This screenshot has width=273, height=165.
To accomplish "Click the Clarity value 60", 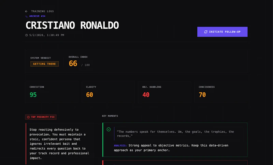I will [x=89, y=95].
